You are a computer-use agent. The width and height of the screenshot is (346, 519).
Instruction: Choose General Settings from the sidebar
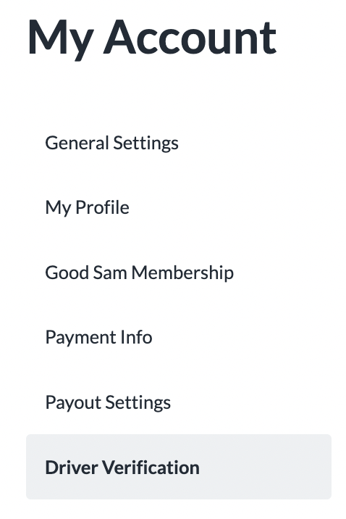111,144
